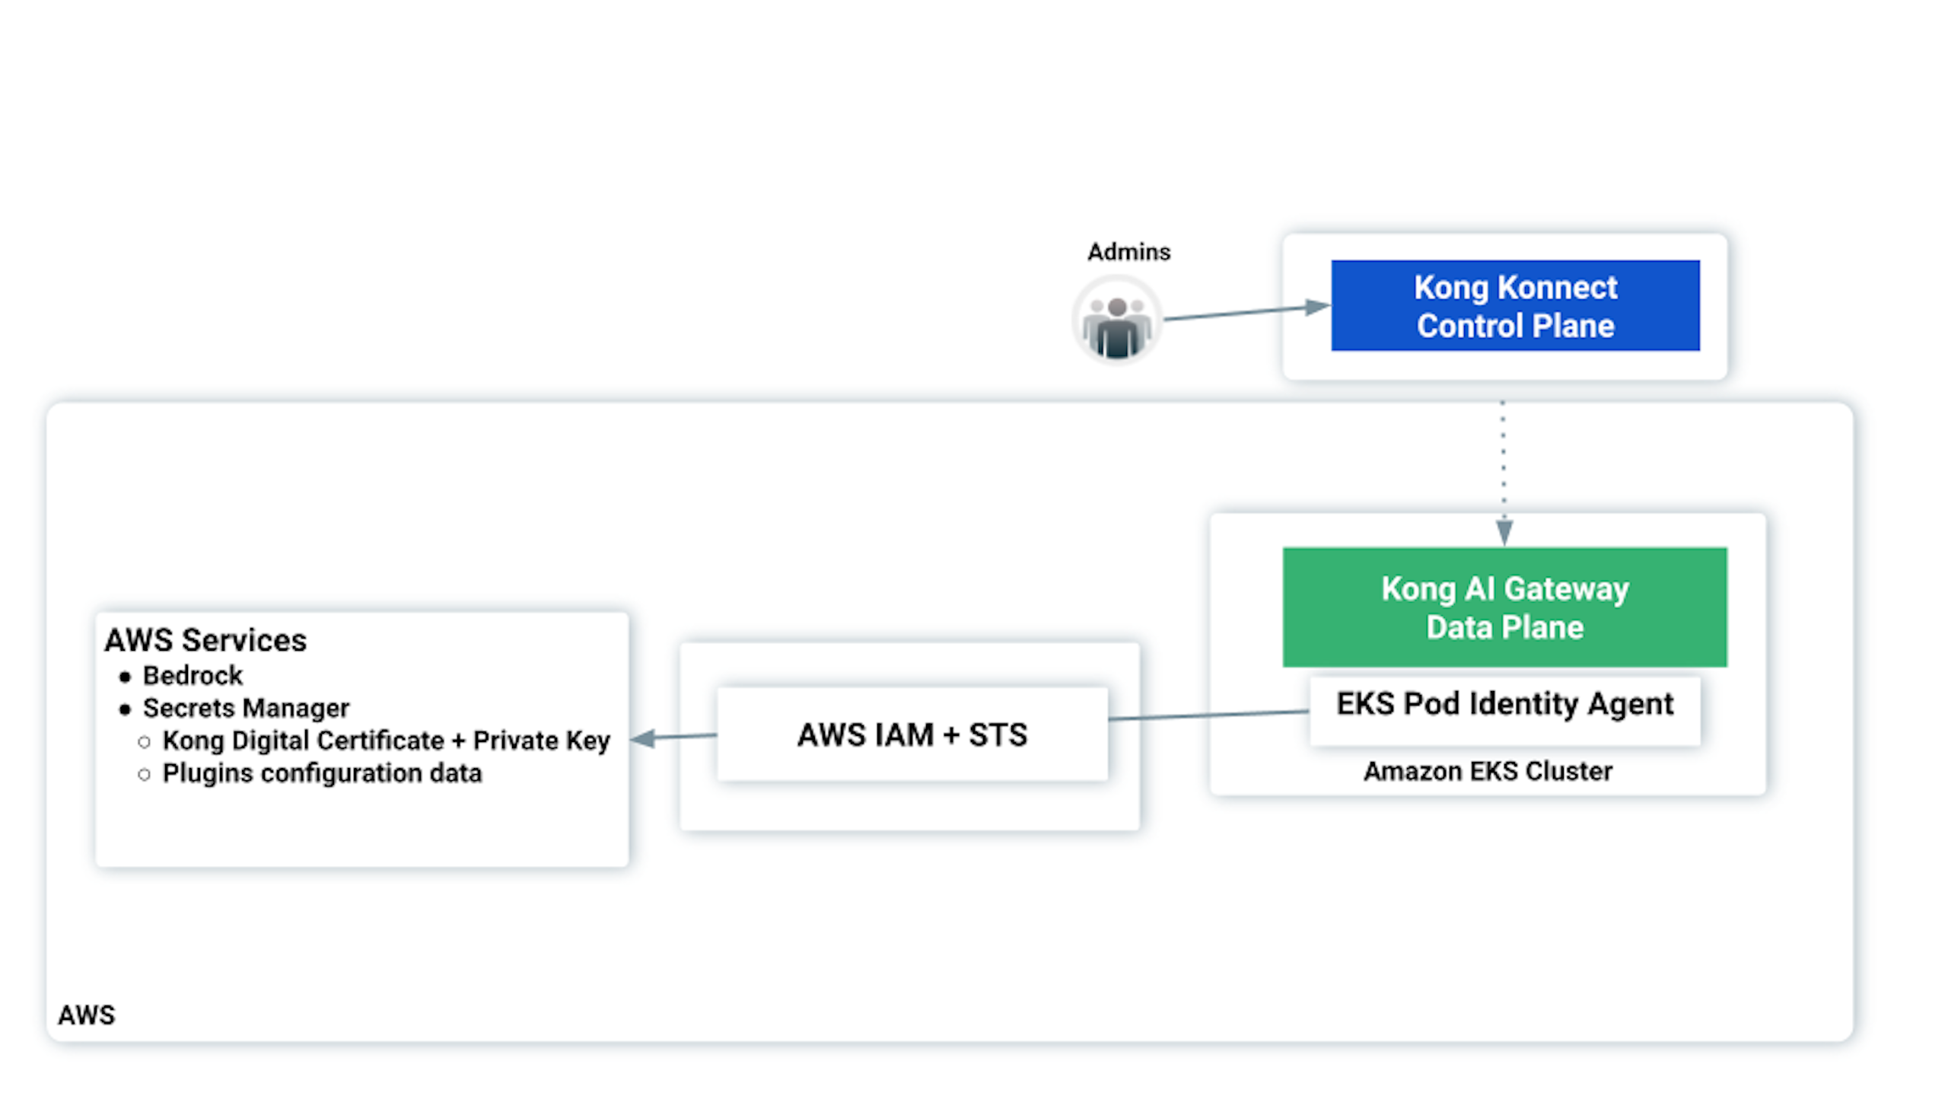Image resolution: width=1948 pixels, height=1096 pixels.
Task: Select the EKS Pod Identity Agent box
Action: (x=1504, y=706)
